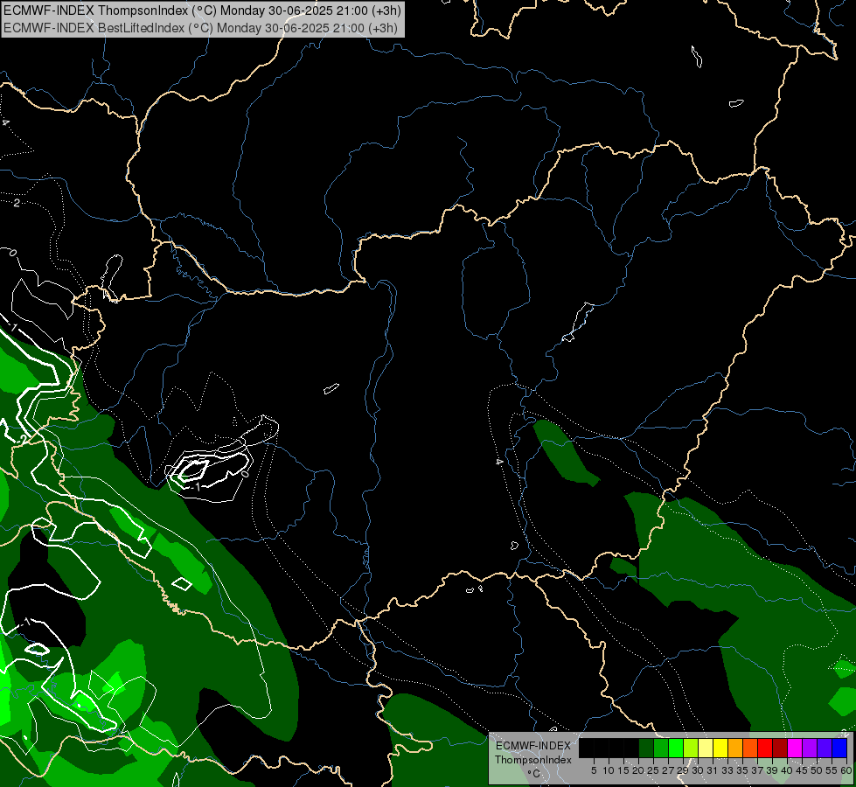
Task: Click the legend tick value 10
Action: (x=609, y=770)
